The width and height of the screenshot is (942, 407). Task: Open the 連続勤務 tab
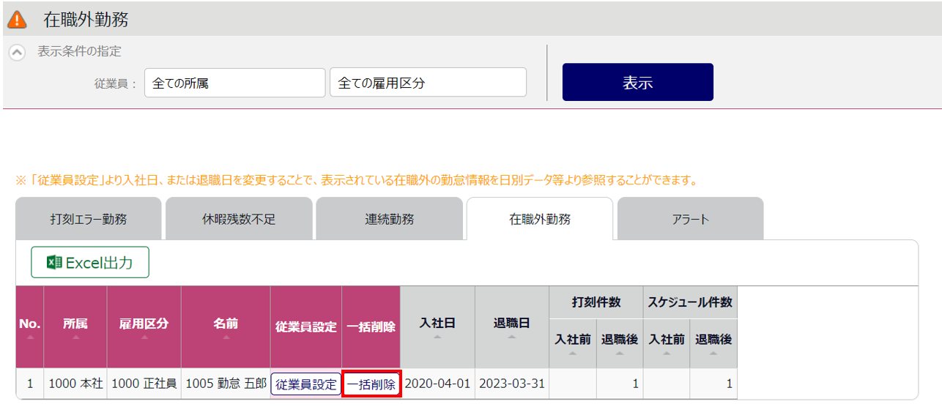389,219
